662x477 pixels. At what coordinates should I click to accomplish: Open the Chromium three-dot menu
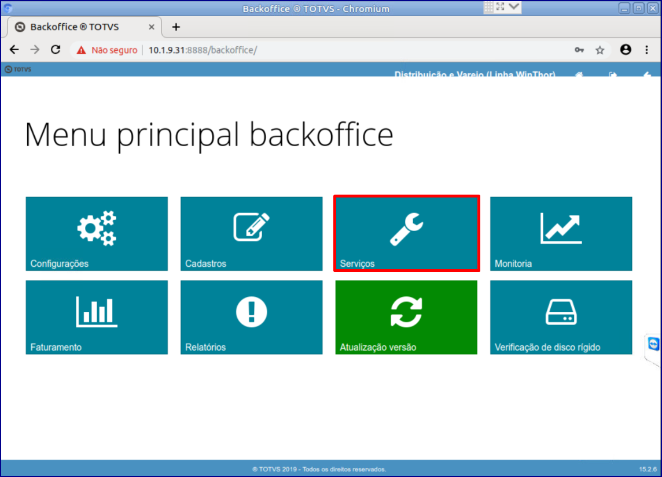point(646,50)
